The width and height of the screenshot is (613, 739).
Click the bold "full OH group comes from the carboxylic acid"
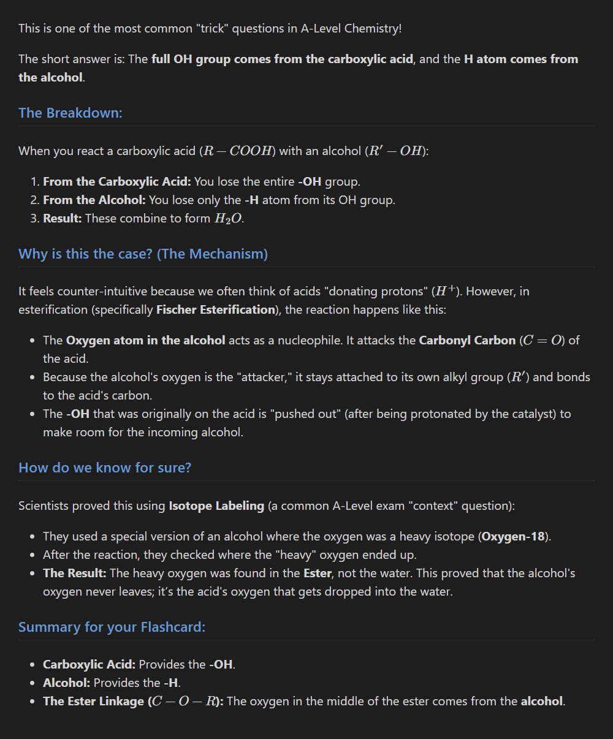282,59
